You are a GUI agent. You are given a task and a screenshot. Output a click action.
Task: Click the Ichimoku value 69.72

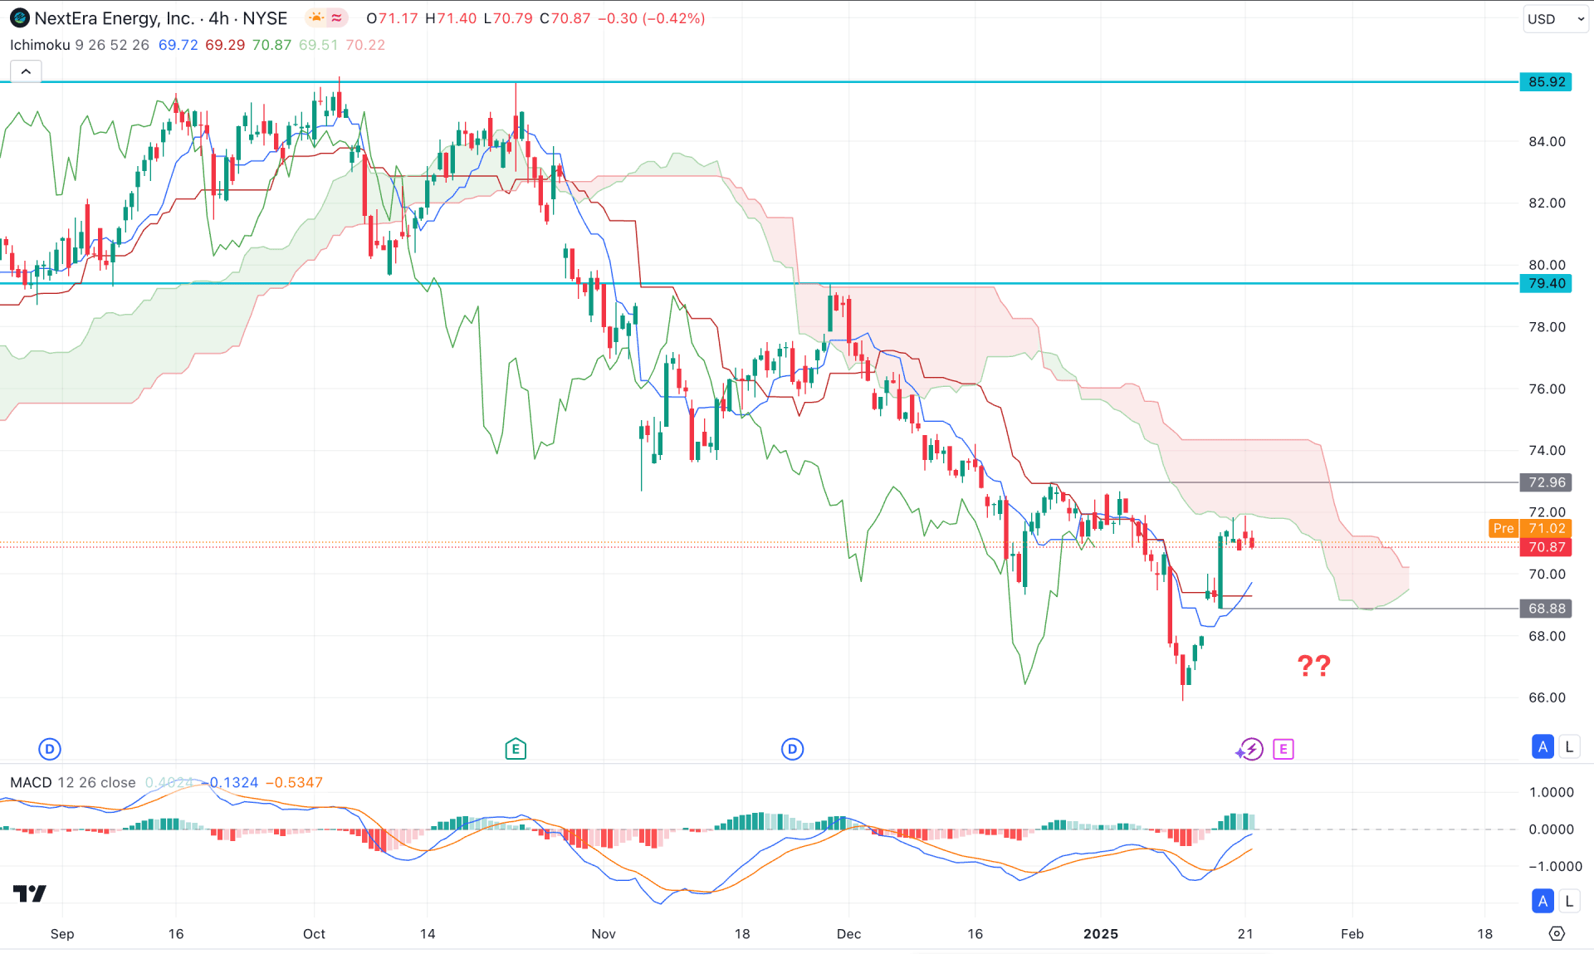178,45
